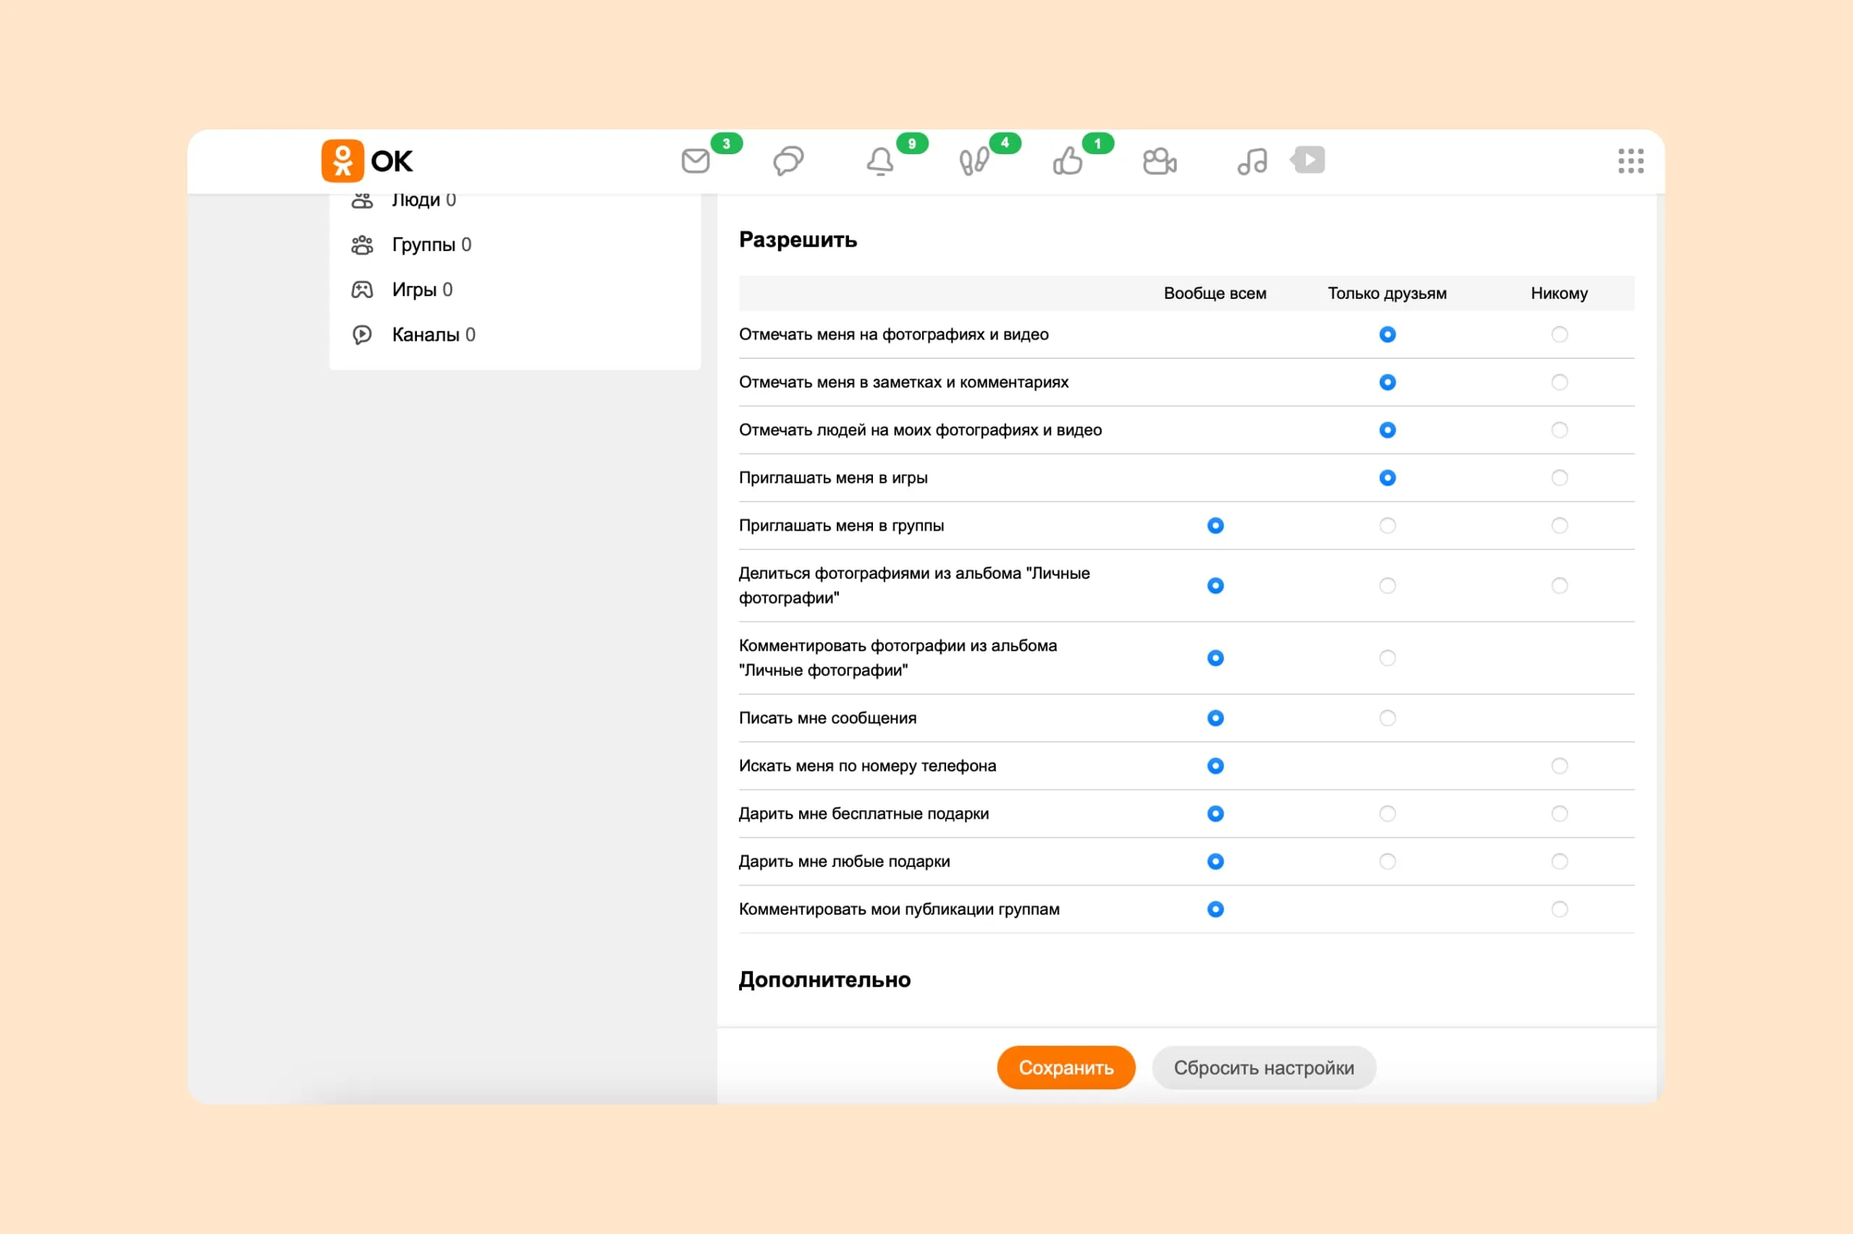Click the Дополнительно section heading
1853x1234 pixels.
coord(824,980)
